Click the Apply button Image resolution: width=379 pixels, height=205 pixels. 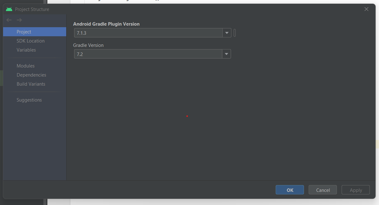(356, 190)
